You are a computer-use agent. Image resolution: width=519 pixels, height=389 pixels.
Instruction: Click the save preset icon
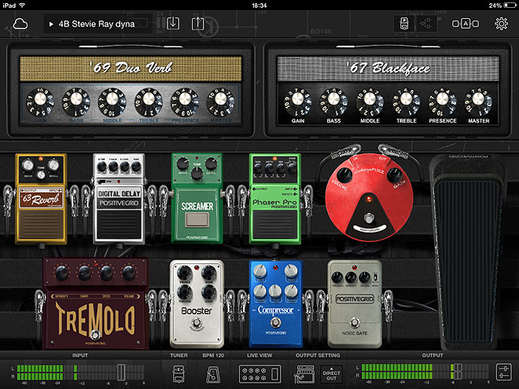[173, 24]
